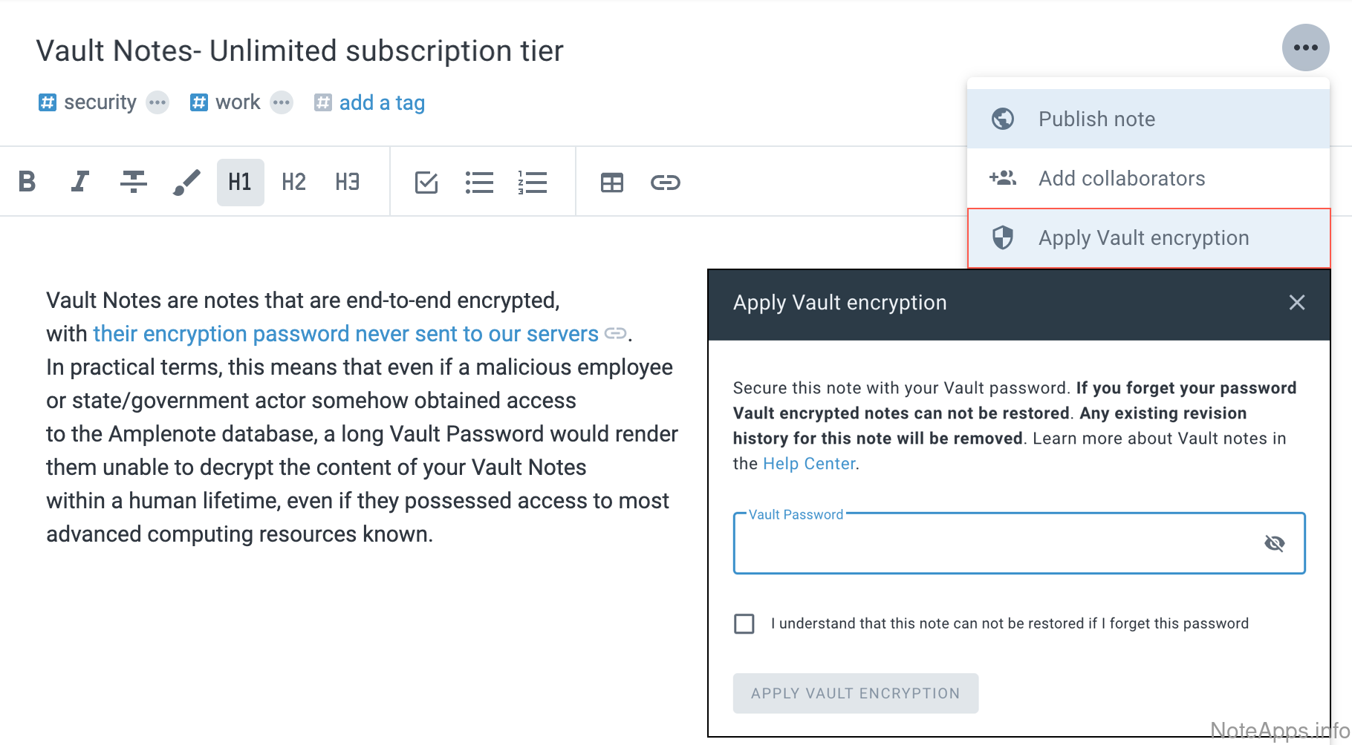Image resolution: width=1352 pixels, height=745 pixels.
Task: Select the highlight brush tool
Action: (186, 182)
